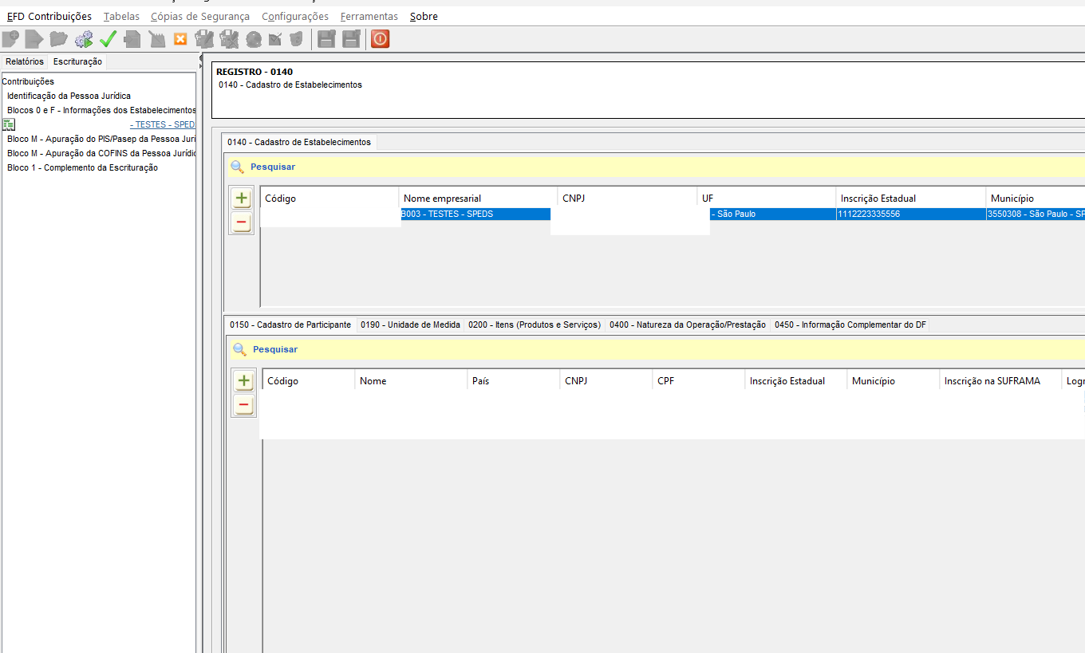
Task: Add a row to the Estabelecimentos table
Action: tap(242, 199)
